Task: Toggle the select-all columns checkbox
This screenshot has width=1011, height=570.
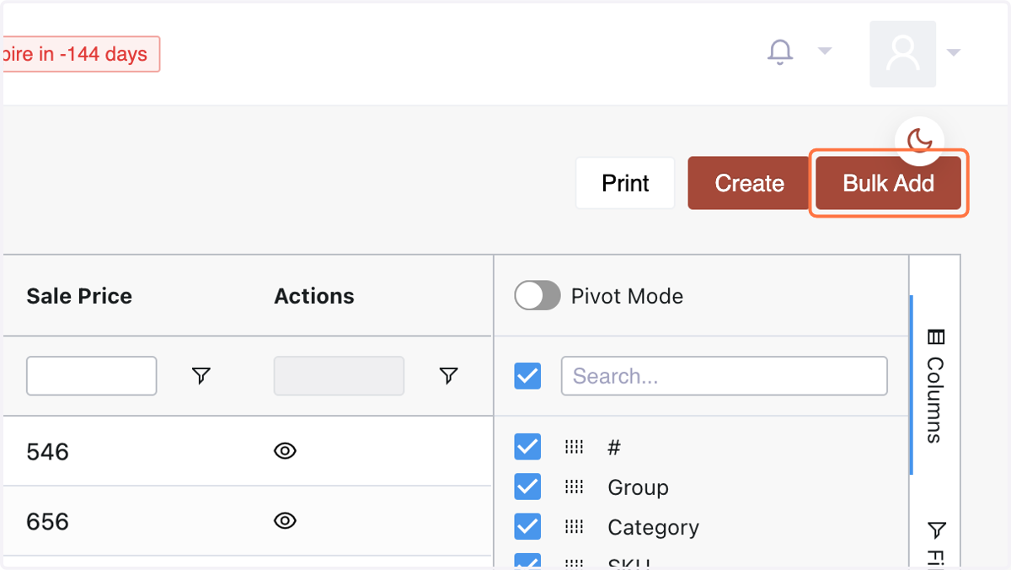Action: 527,376
